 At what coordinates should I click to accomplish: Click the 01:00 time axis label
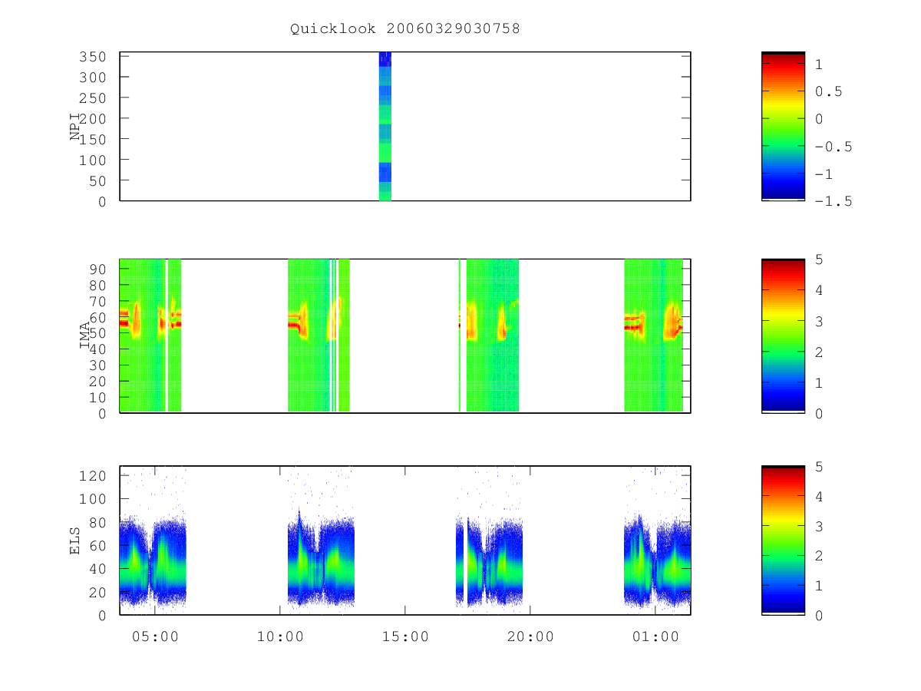click(655, 636)
